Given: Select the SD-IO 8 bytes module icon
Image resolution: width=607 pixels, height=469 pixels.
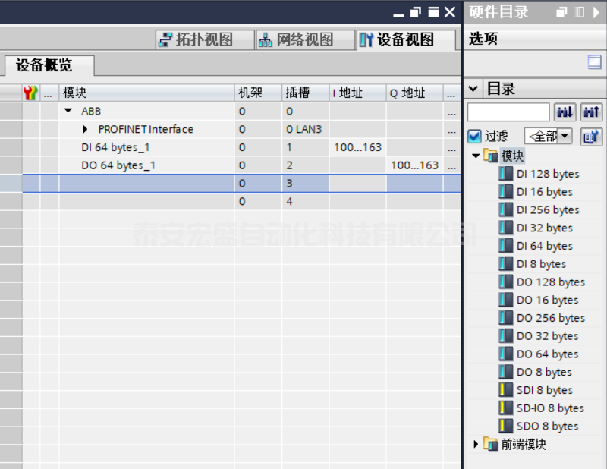Looking at the screenshot, I should coord(505,408).
